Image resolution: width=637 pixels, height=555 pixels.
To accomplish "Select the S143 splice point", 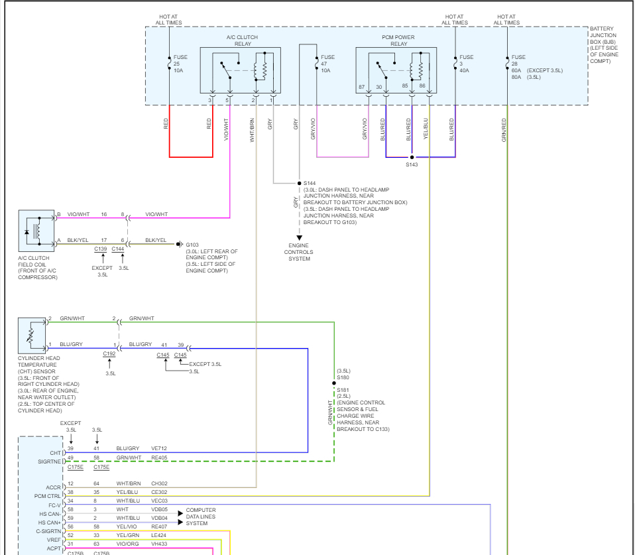I will coord(412,157).
